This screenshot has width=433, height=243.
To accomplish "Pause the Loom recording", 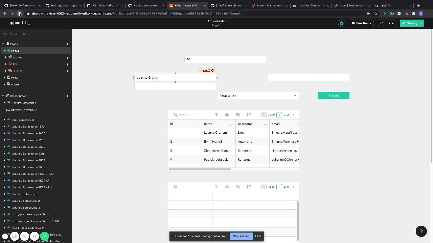I will (x=34, y=236).
